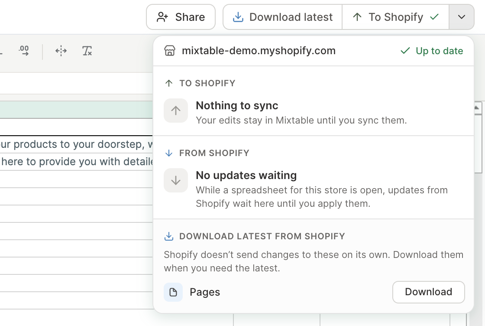485x326 pixels.
Task: Collapse the sync dropdown chevron
Action: [x=462, y=17]
